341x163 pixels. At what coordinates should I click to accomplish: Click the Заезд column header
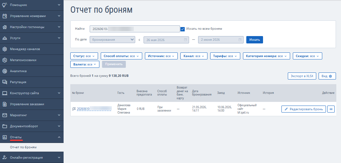coord(221,93)
